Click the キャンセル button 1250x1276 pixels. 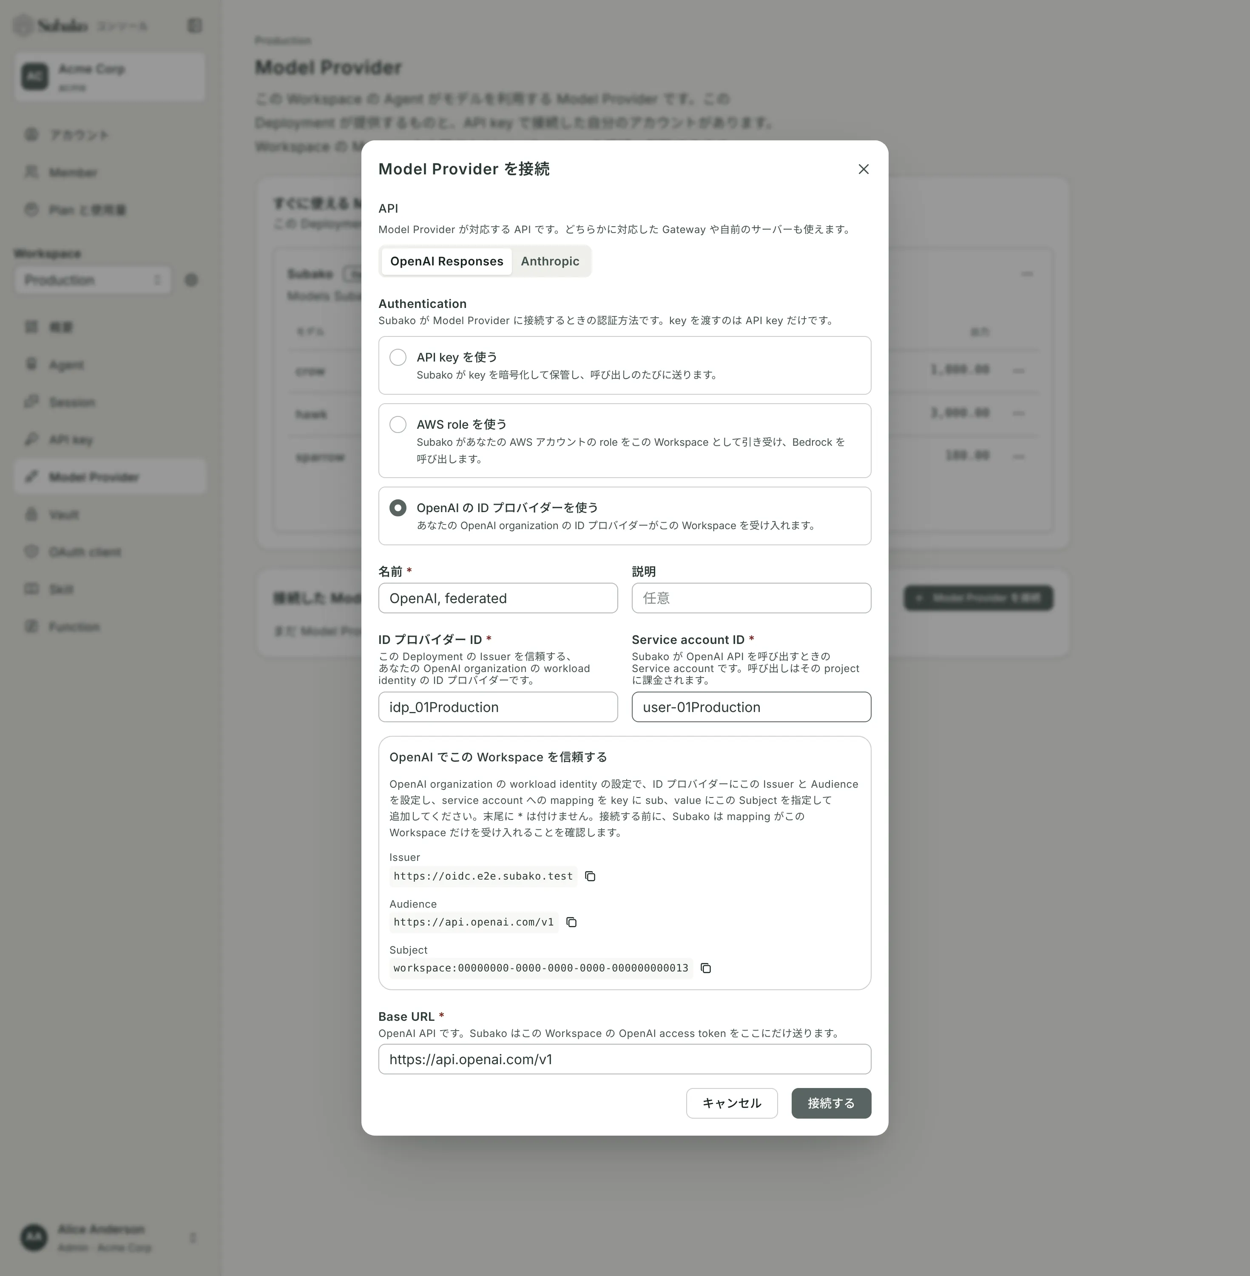732,1103
